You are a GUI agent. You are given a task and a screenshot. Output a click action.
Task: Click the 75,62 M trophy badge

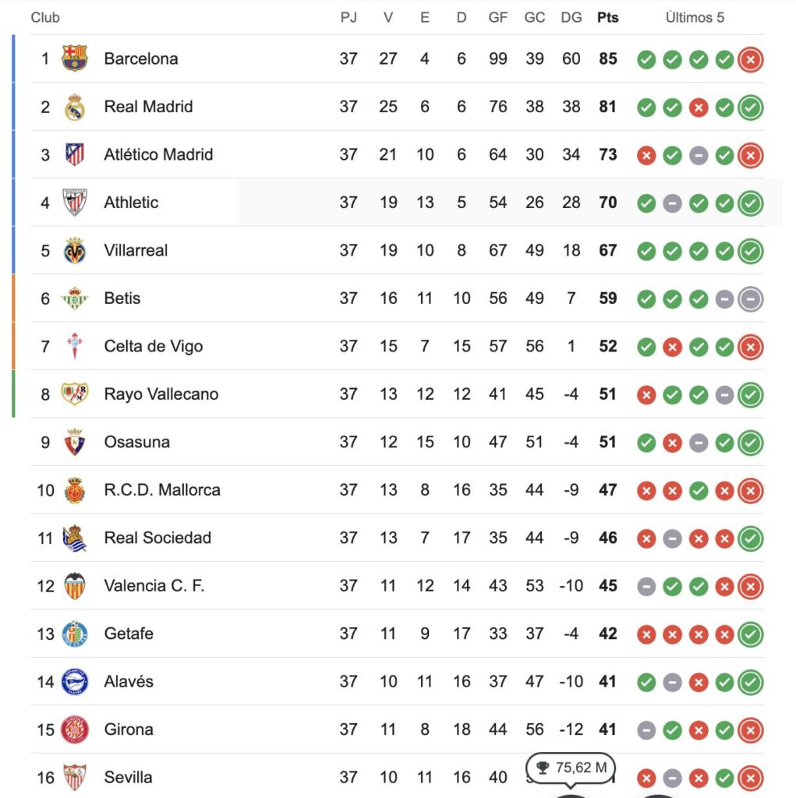pyautogui.click(x=571, y=768)
